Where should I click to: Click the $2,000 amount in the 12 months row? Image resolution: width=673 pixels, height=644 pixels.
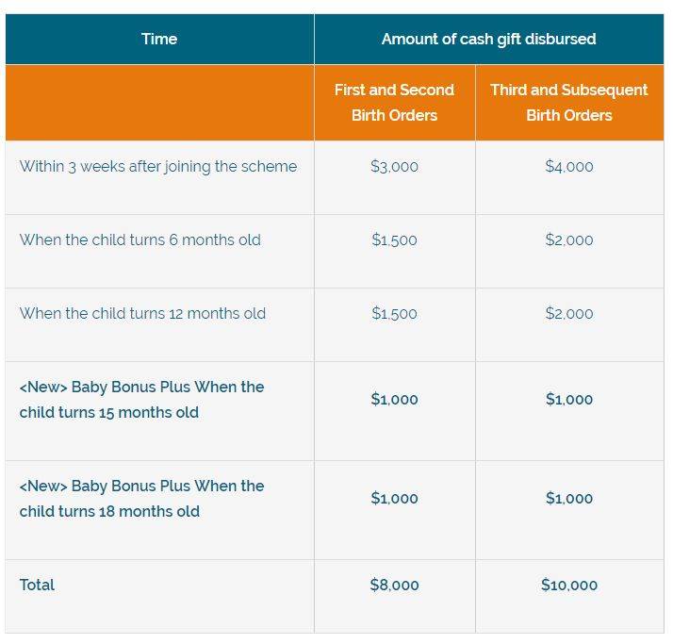569,313
